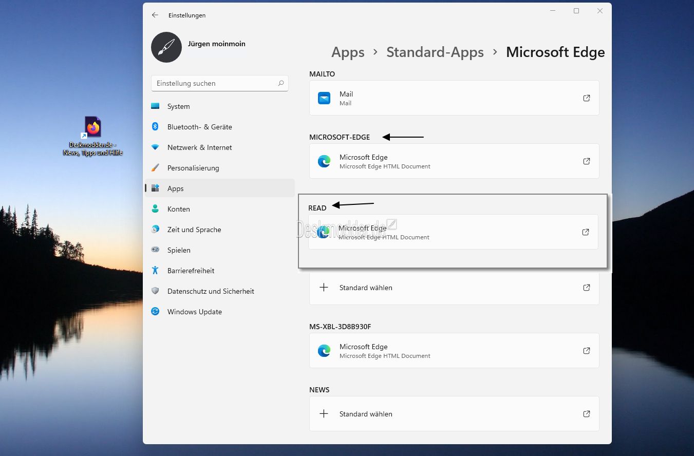Maximize the Einstellungen window
Screen dimensions: 694x456
[x=576, y=11]
